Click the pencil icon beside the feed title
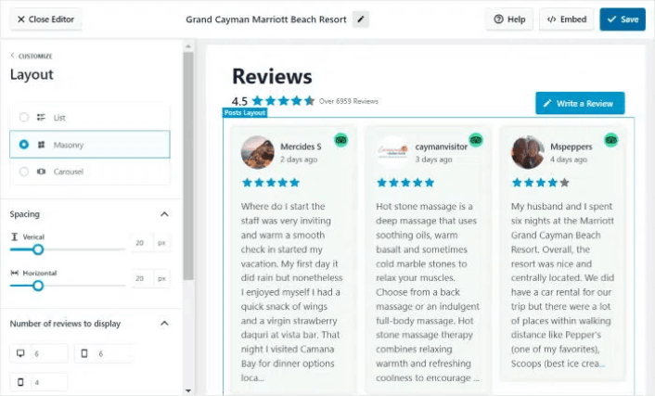Screen dimensions: 655x396 (x=361, y=19)
